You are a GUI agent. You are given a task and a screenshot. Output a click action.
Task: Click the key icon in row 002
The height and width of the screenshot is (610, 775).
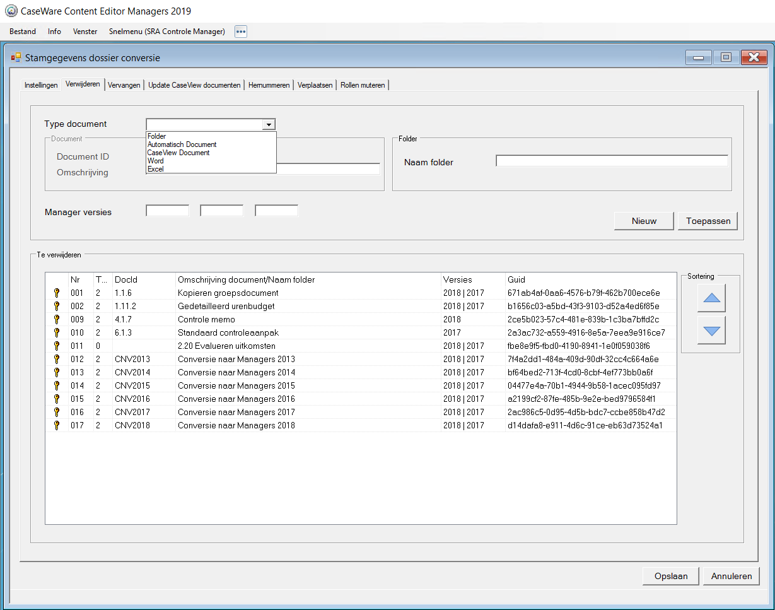56,306
